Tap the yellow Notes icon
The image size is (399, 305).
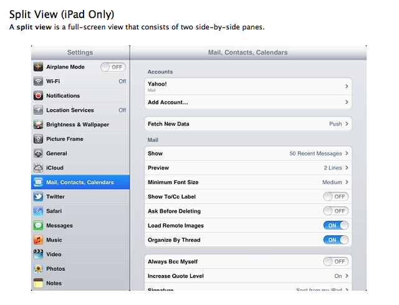pos(38,283)
